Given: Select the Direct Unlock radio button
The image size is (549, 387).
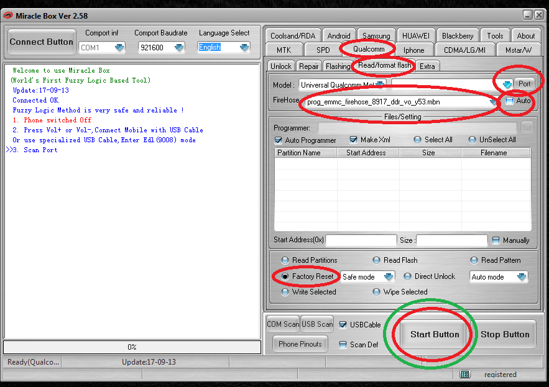Looking at the screenshot, I should click(x=407, y=276).
